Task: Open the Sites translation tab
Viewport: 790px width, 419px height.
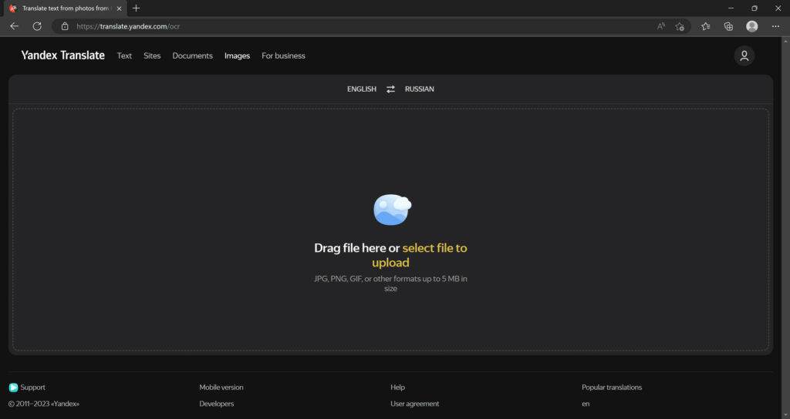Action: point(152,56)
